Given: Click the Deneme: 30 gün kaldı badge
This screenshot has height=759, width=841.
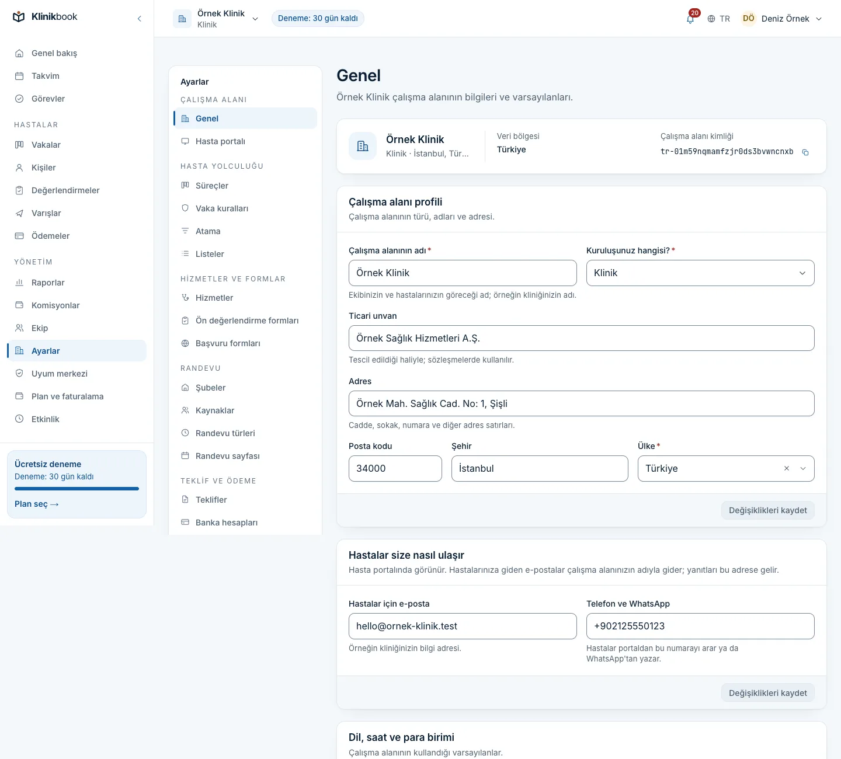Looking at the screenshot, I should [318, 19].
